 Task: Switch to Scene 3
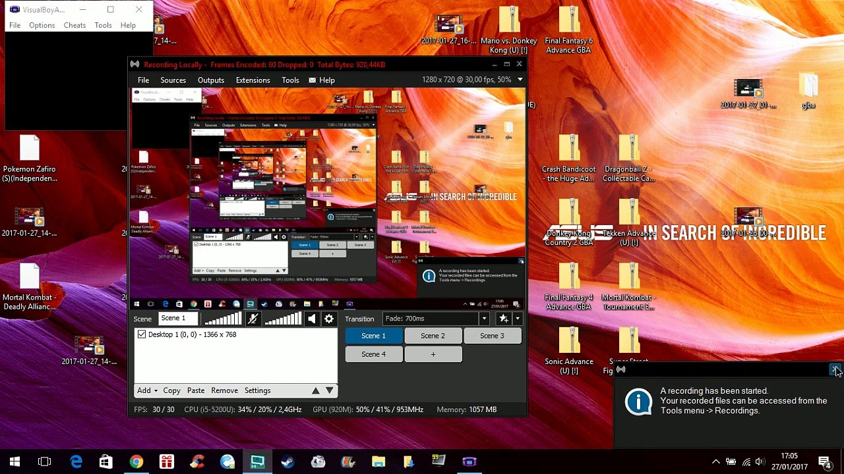(492, 336)
